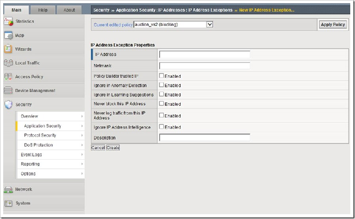Enable Never log traffic from this IP checkbox
This screenshot has width=355, height=219.
162,115
